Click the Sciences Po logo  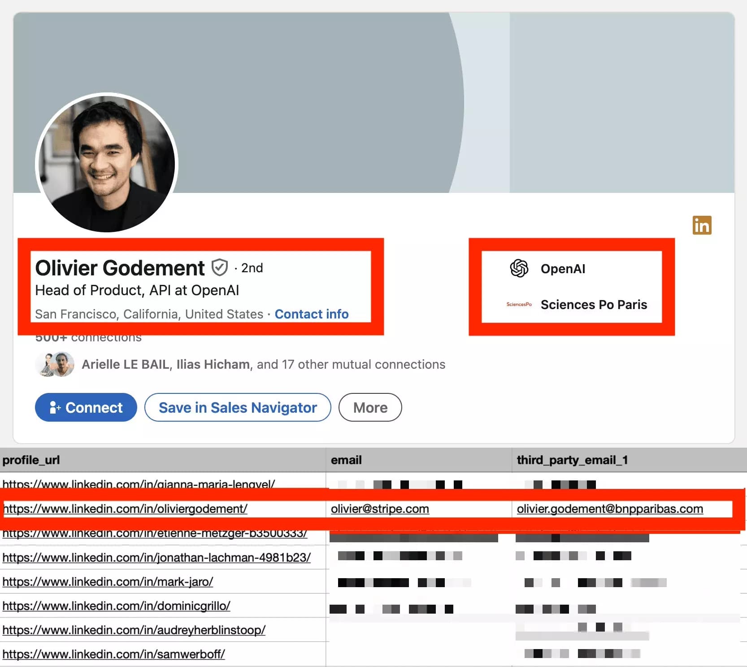(x=518, y=304)
